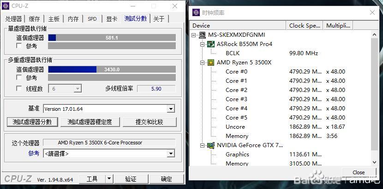The image size is (383, 189).
Task: Enable the 參考 checkbox under 單處理器執行緒
Action: (x=19, y=46)
